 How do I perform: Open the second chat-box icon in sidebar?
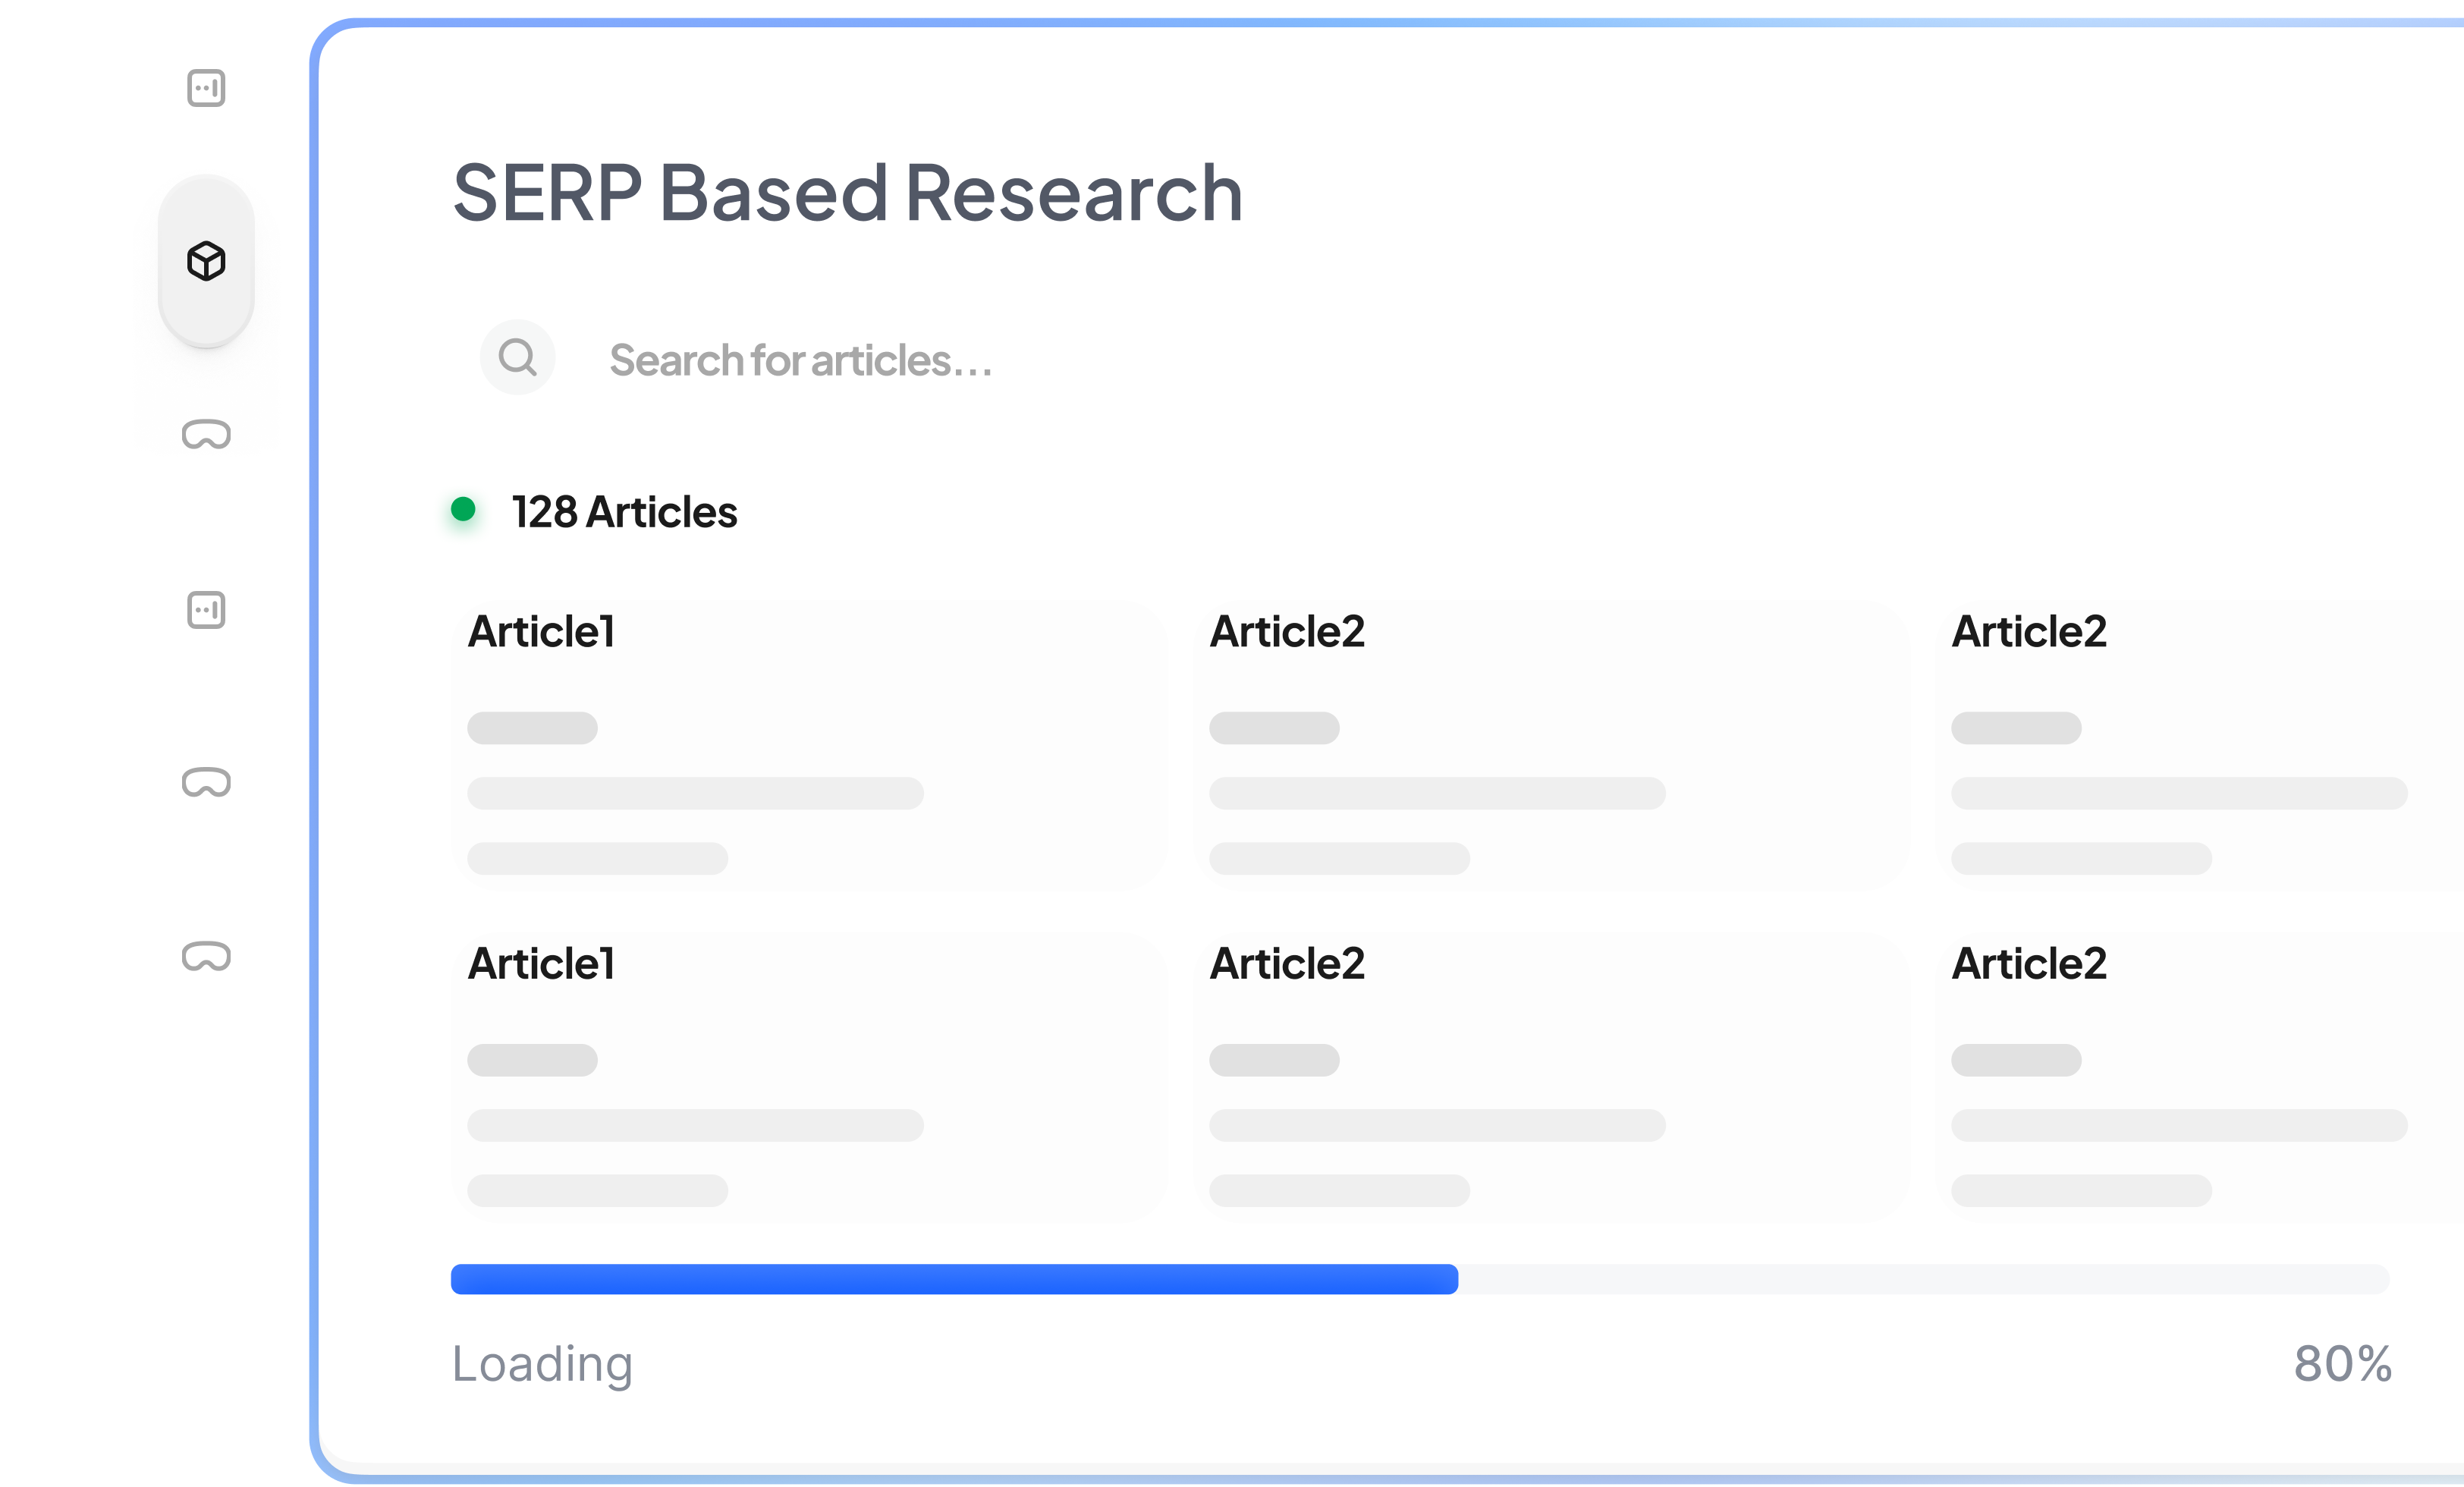206,610
